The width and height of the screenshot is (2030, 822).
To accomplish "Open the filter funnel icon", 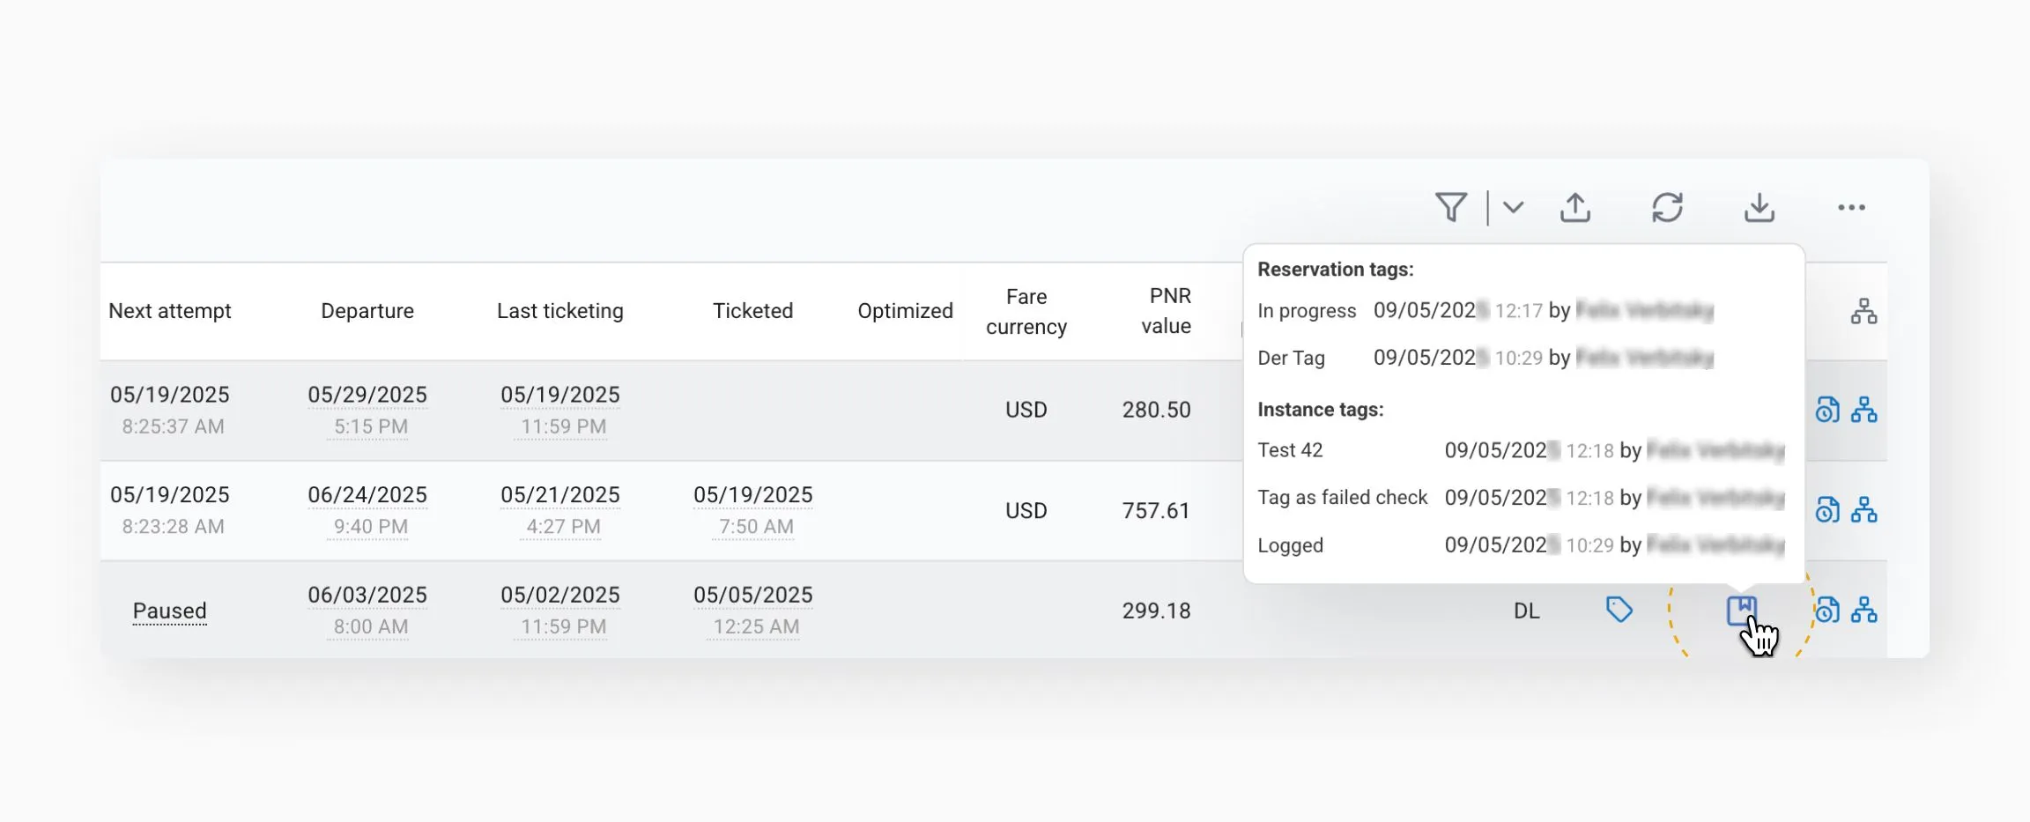I will (1450, 208).
